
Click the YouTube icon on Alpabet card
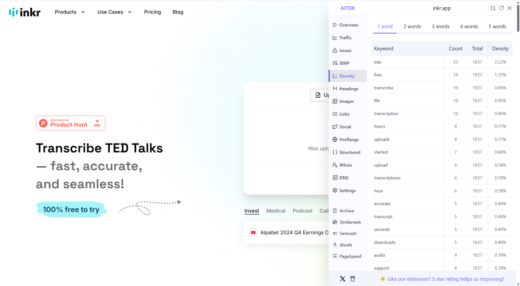pyautogui.click(x=253, y=233)
